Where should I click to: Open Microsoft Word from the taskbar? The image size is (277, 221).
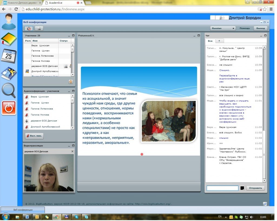pos(27,217)
